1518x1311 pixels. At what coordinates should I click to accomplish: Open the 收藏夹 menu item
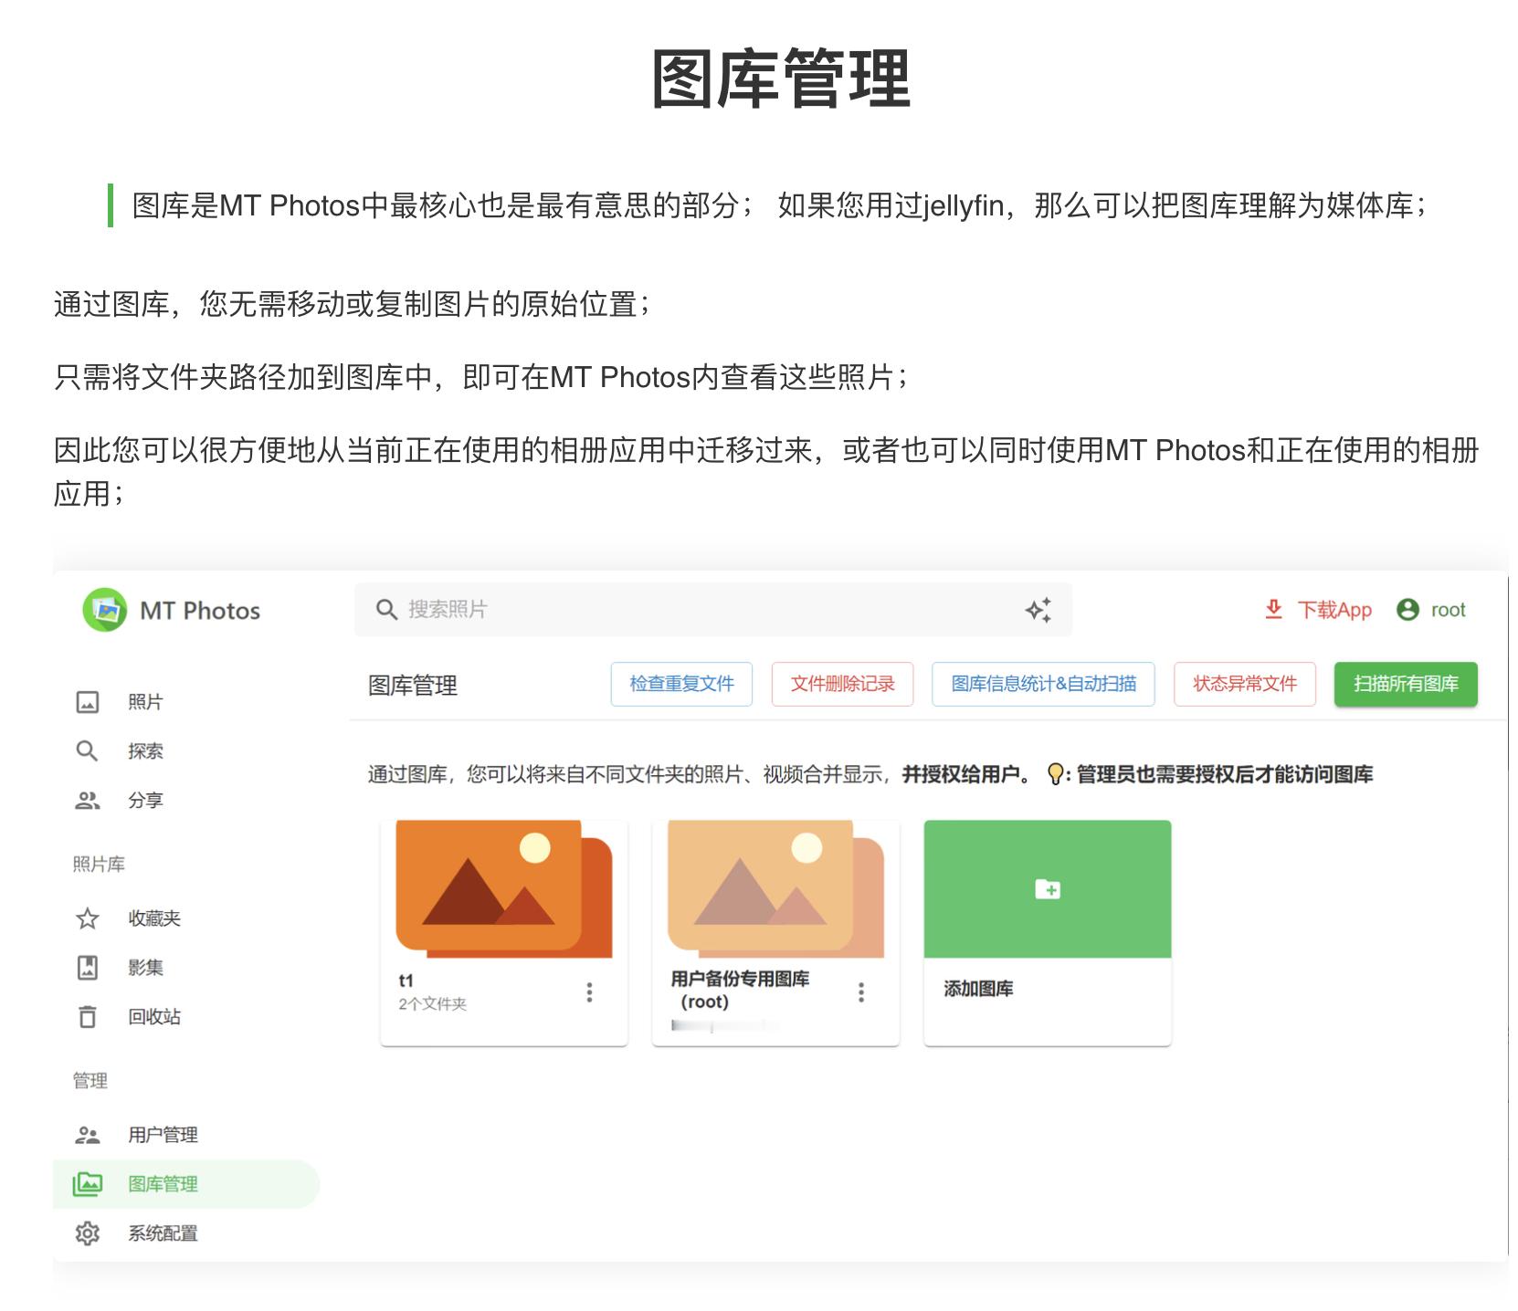click(x=186, y=918)
